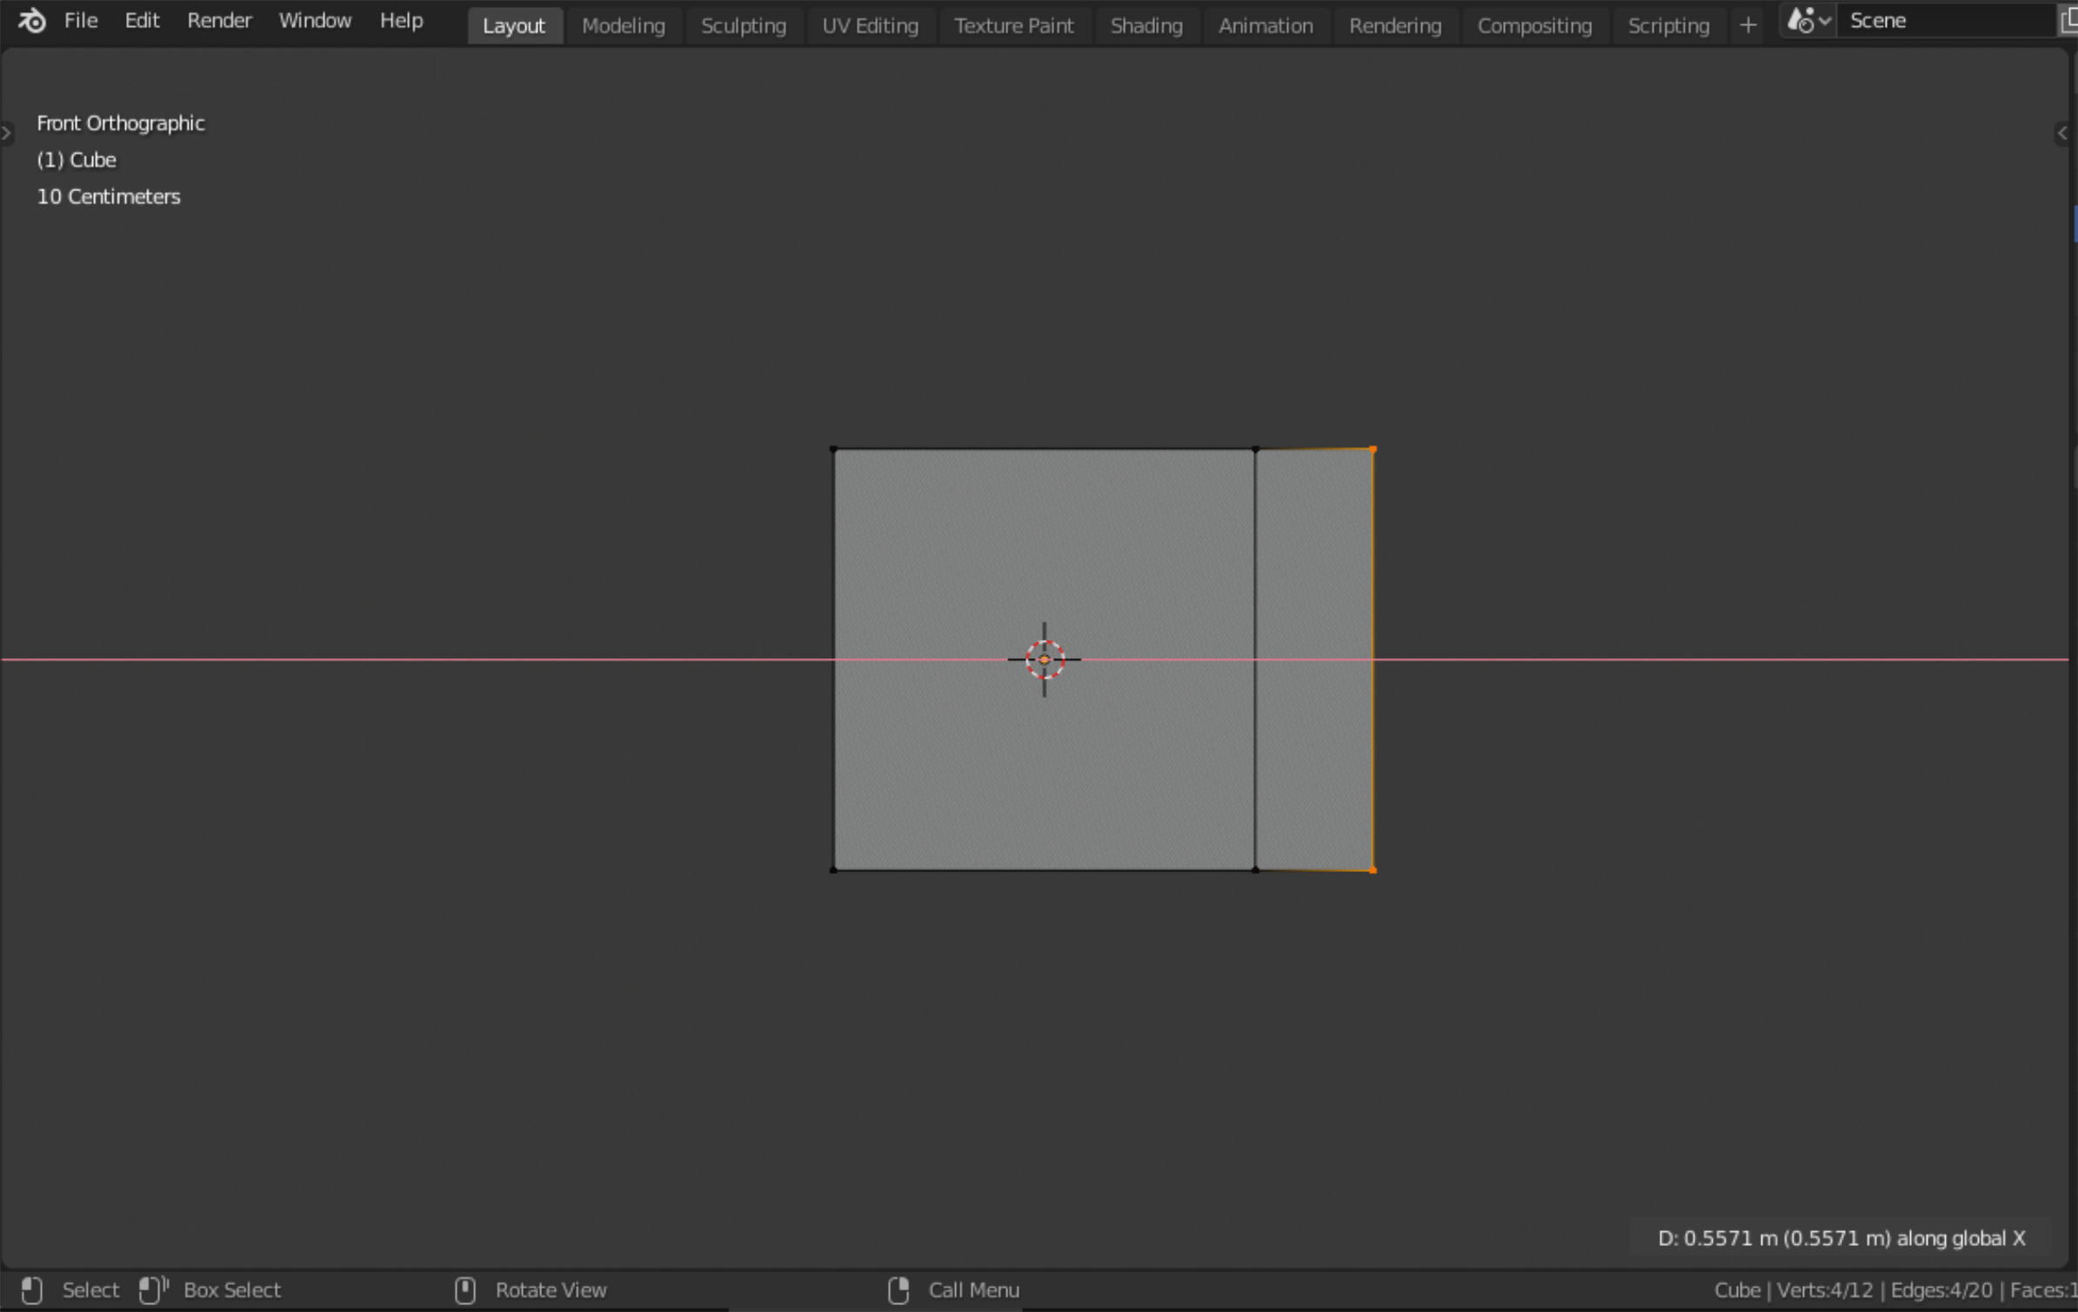
Task: Select the top-right orange vertex
Action: [x=1373, y=450]
